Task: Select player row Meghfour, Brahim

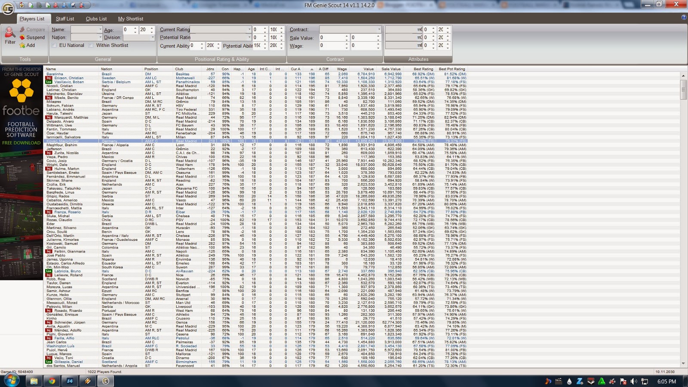Action: pyautogui.click(x=256, y=145)
